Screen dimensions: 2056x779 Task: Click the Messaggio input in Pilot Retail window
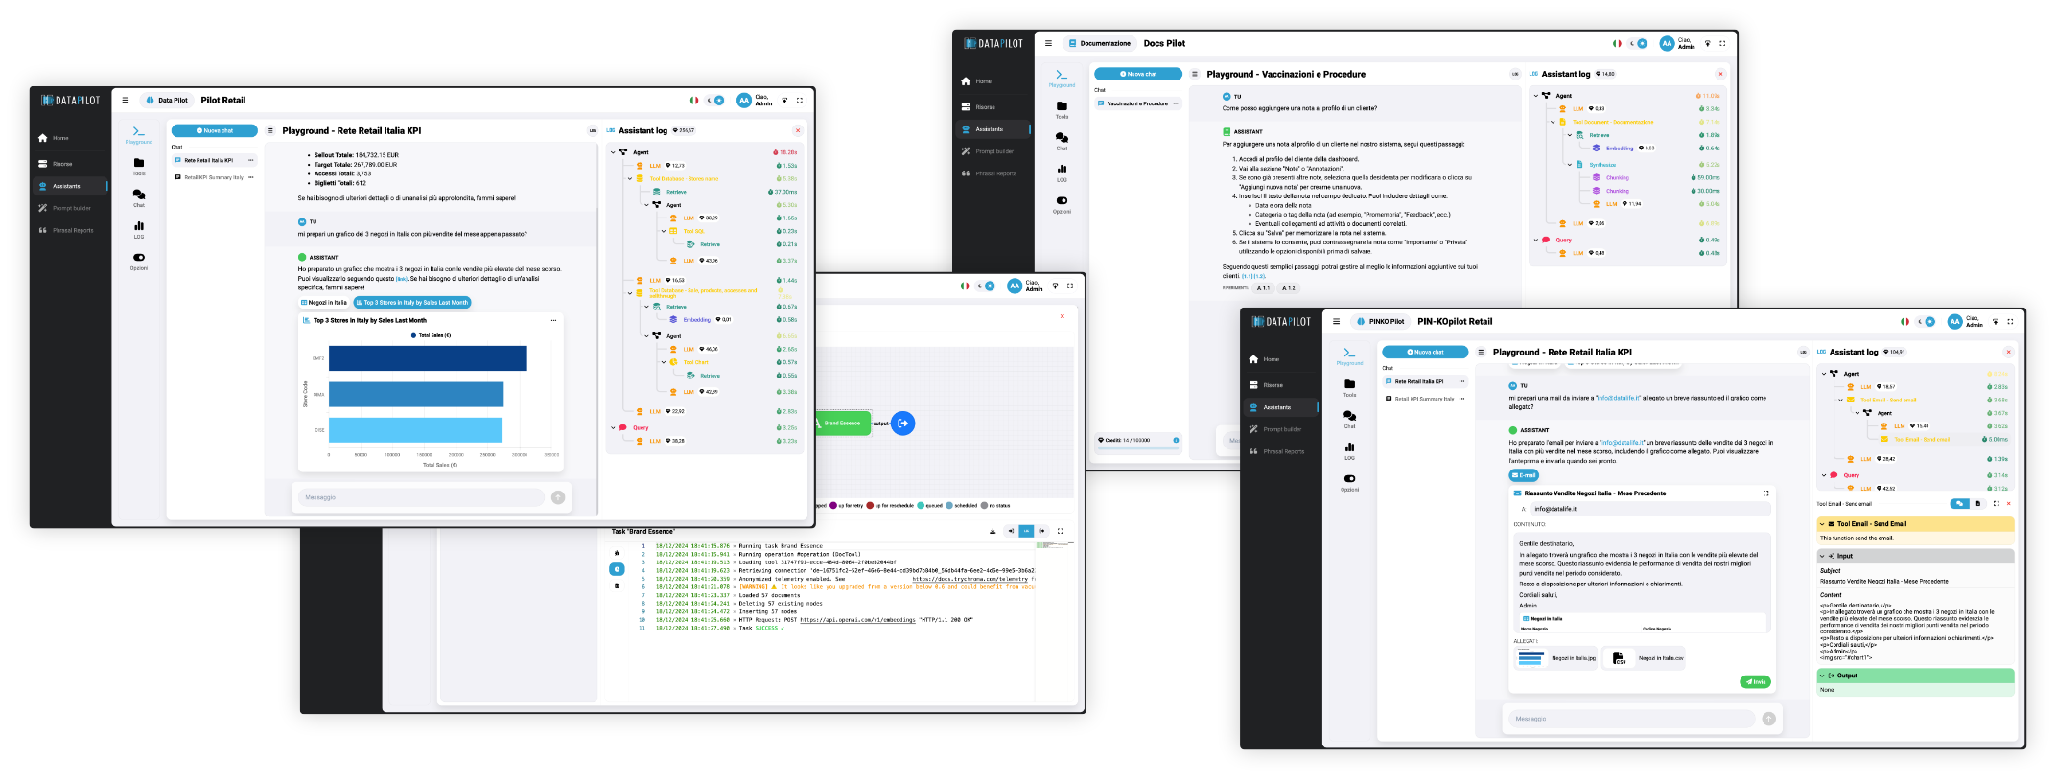420,497
